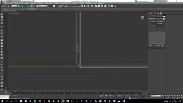
Task: Open the Graph Editors menu
Action: coord(49,3)
